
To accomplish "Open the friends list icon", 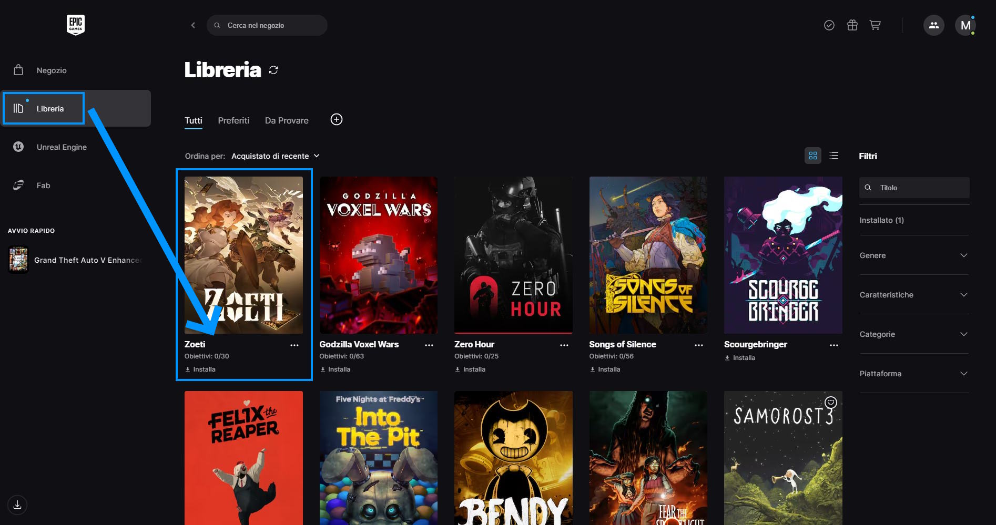I will [933, 25].
